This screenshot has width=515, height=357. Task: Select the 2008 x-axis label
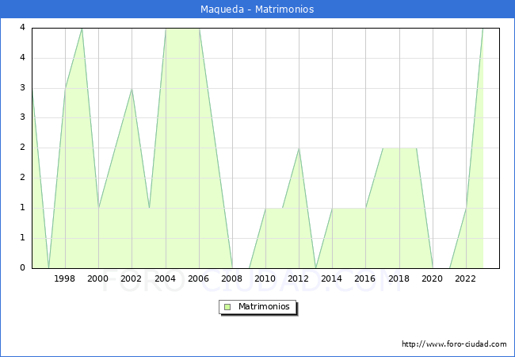click(x=232, y=278)
